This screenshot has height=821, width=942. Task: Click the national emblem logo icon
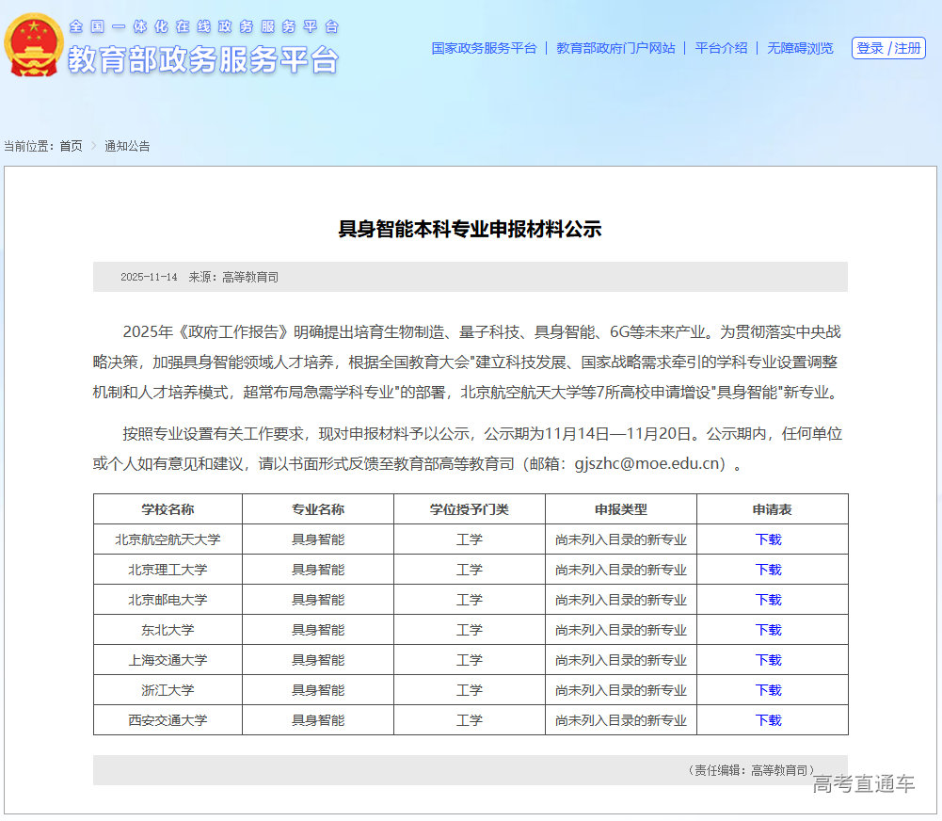click(34, 46)
